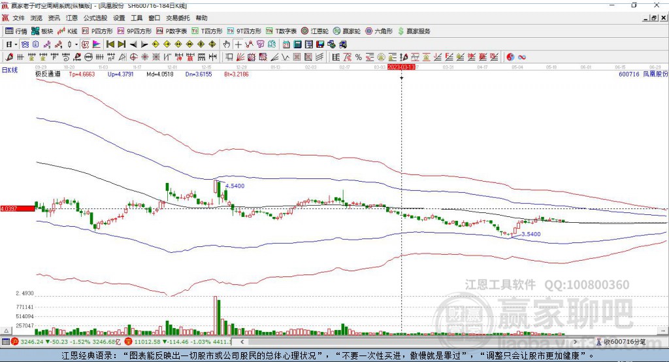This screenshot has height=362, width=669.
Task: Click the 600716 凤凰股份 stock label
Action: (643, 74)
